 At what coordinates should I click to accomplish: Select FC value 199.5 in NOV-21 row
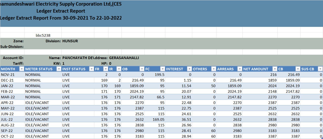point(155,75)
